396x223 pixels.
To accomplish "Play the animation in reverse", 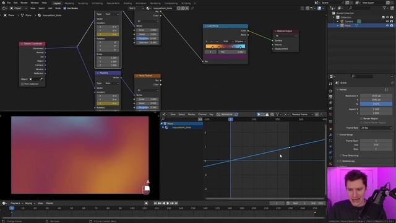I will (163, 203).
